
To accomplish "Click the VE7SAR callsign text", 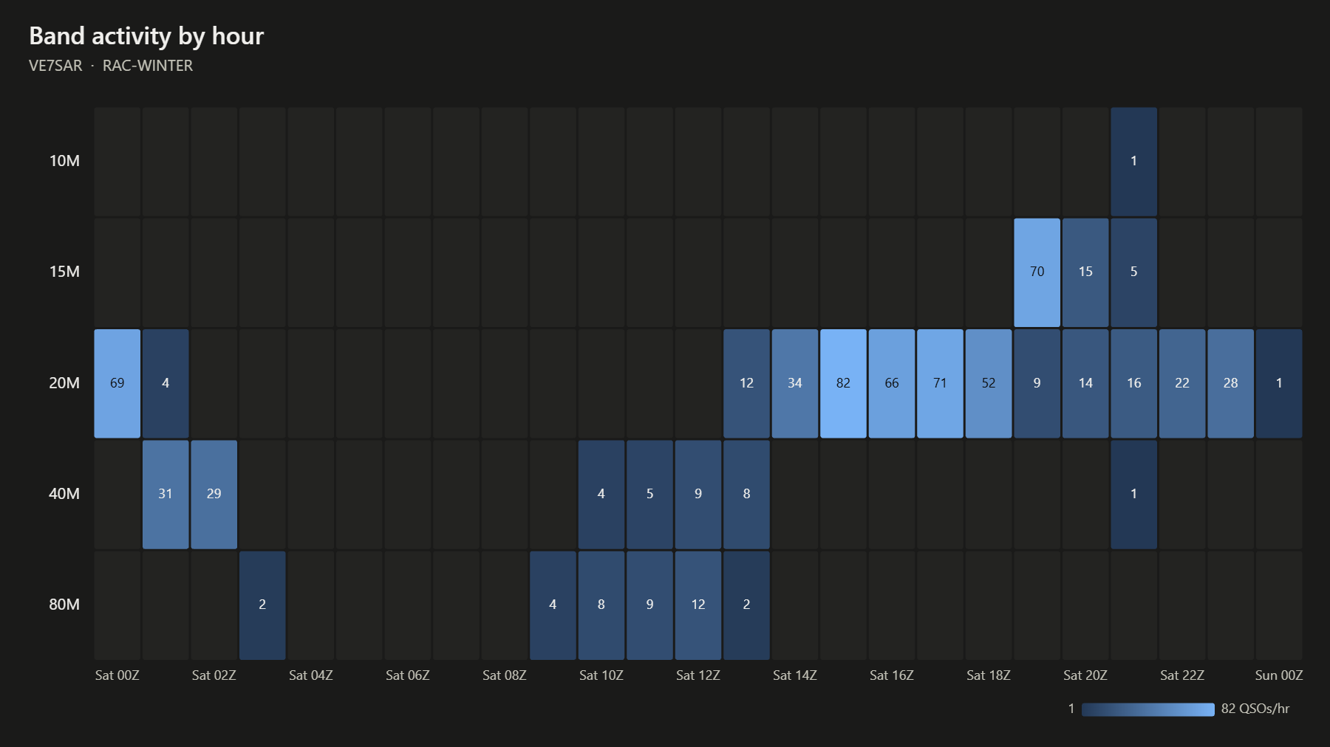I will [x=55, y=66].
